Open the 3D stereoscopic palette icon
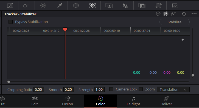 coord(175,5)
